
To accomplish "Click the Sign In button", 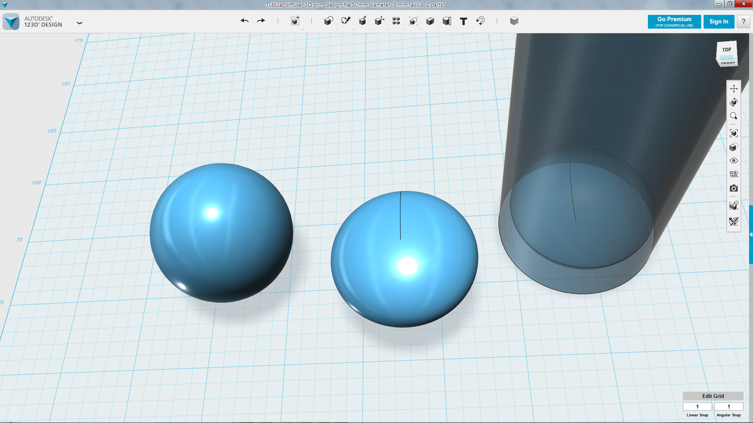I will tap(718, 22).
